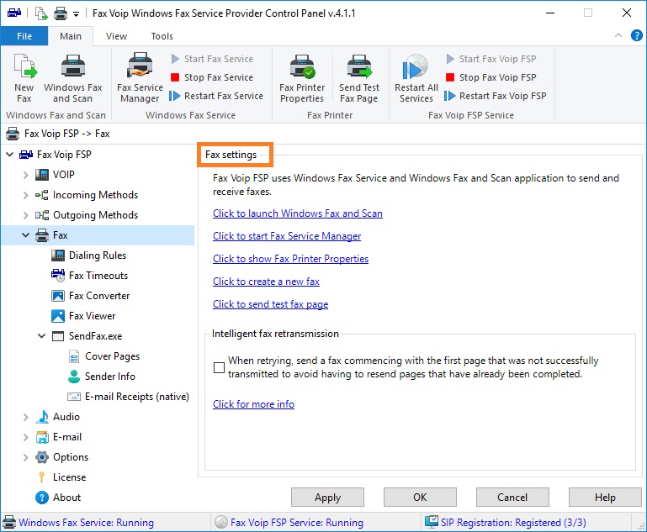Viewport: 647px width, 532px height.
Task: Click the blue help question mark icon
Action: pos(637,35)
